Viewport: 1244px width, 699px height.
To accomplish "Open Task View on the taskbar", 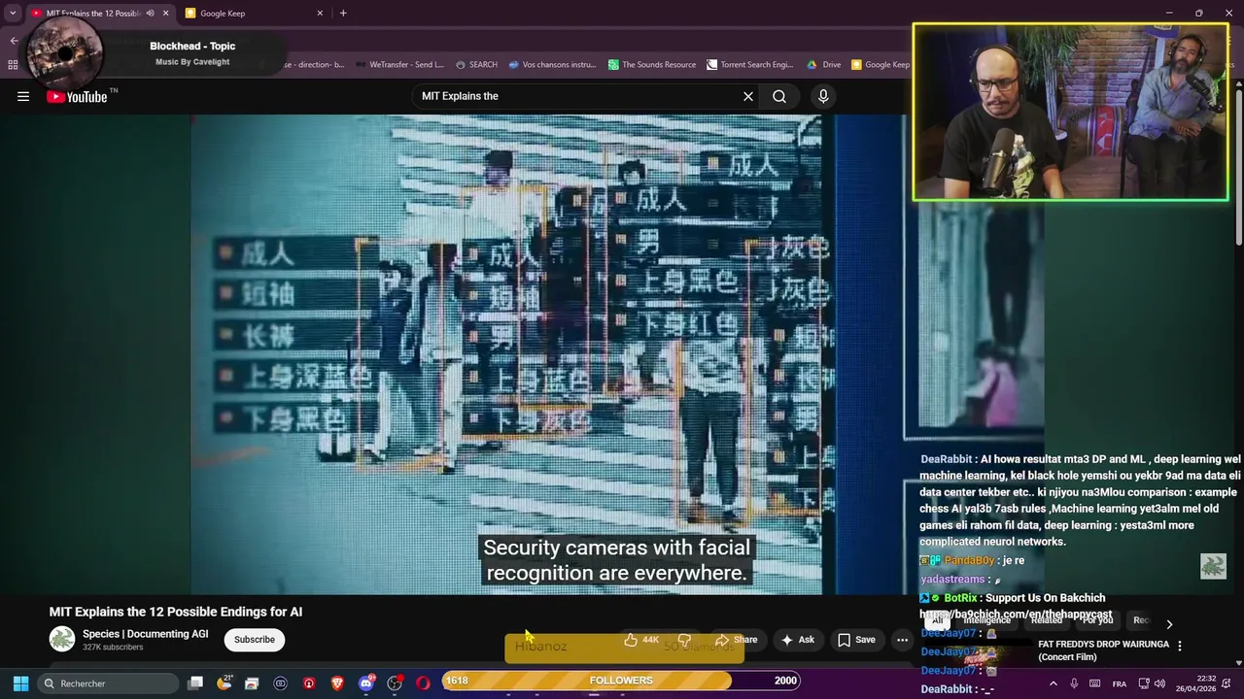I will [195, 683].
